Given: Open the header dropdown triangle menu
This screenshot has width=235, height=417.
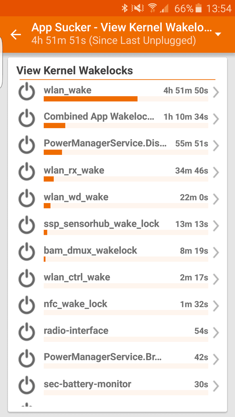Looking at the screenshot, I should coord(218,34).
